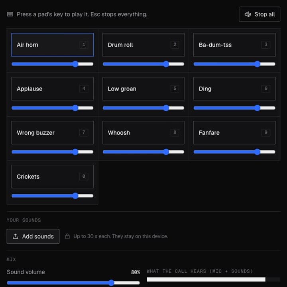The image size is (287, 287).
Task: Adjust the master Sound volume slider
Action: click(x=73, y=283)
